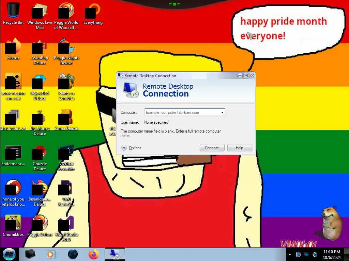
Task: Open the VM0b0t KevinSite icon
Action: click(x=66, y=158)
